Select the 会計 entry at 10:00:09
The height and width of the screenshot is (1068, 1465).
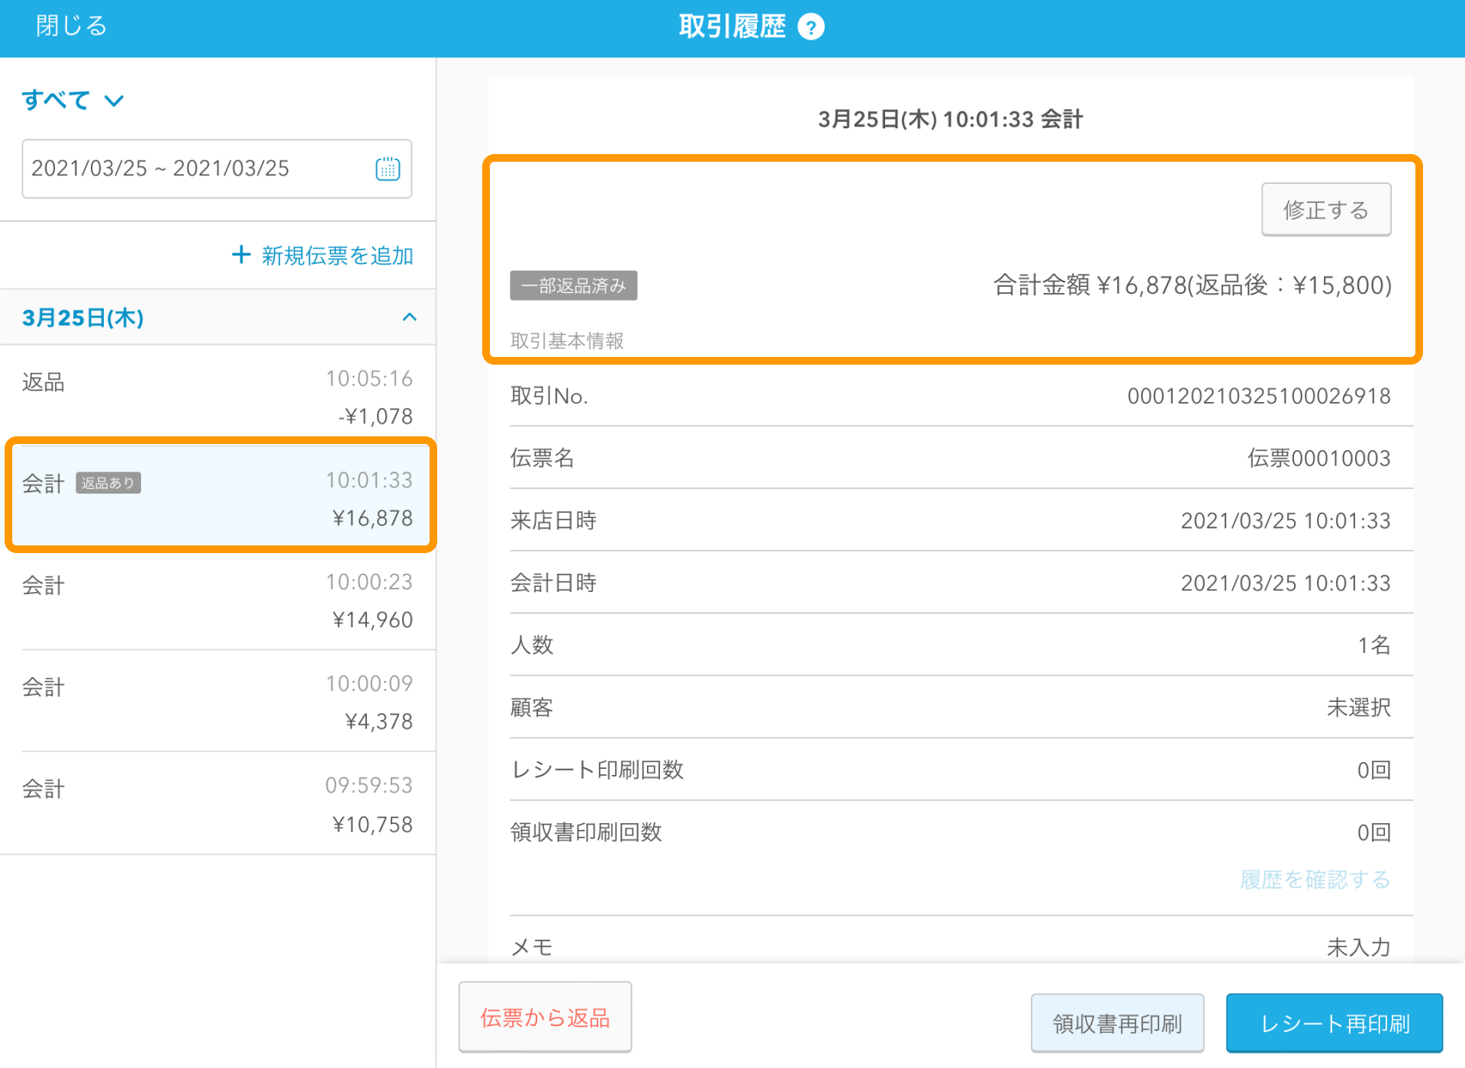click(217, 702)
